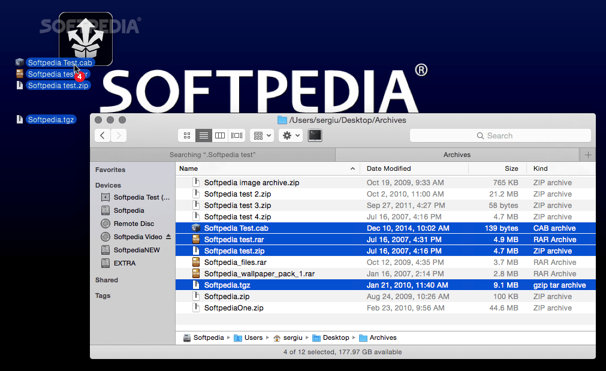This screenshot has width=606, height=371.
Task: Click the Softpedia Test.cab desktop icon
Action: [x=20, y=62]
